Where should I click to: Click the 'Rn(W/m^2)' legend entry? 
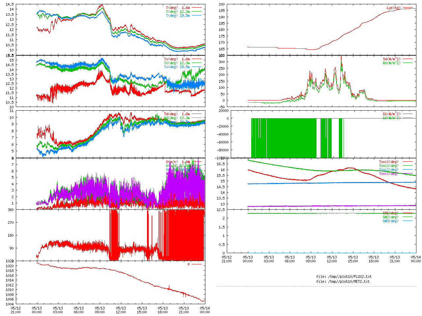click(x=392, y=63)
